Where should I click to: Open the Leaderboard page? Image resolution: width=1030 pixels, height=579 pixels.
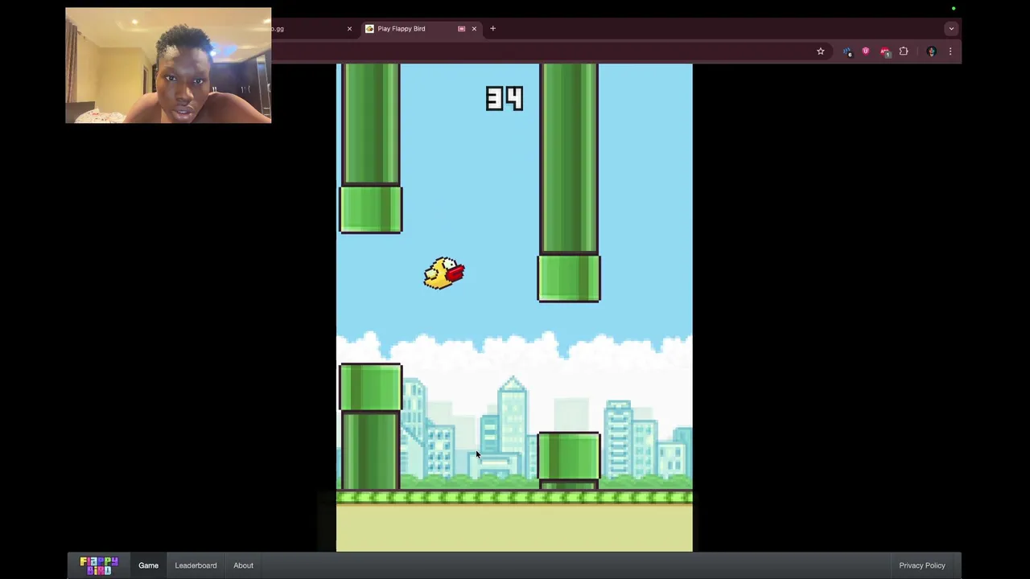(x=196, y=565)
